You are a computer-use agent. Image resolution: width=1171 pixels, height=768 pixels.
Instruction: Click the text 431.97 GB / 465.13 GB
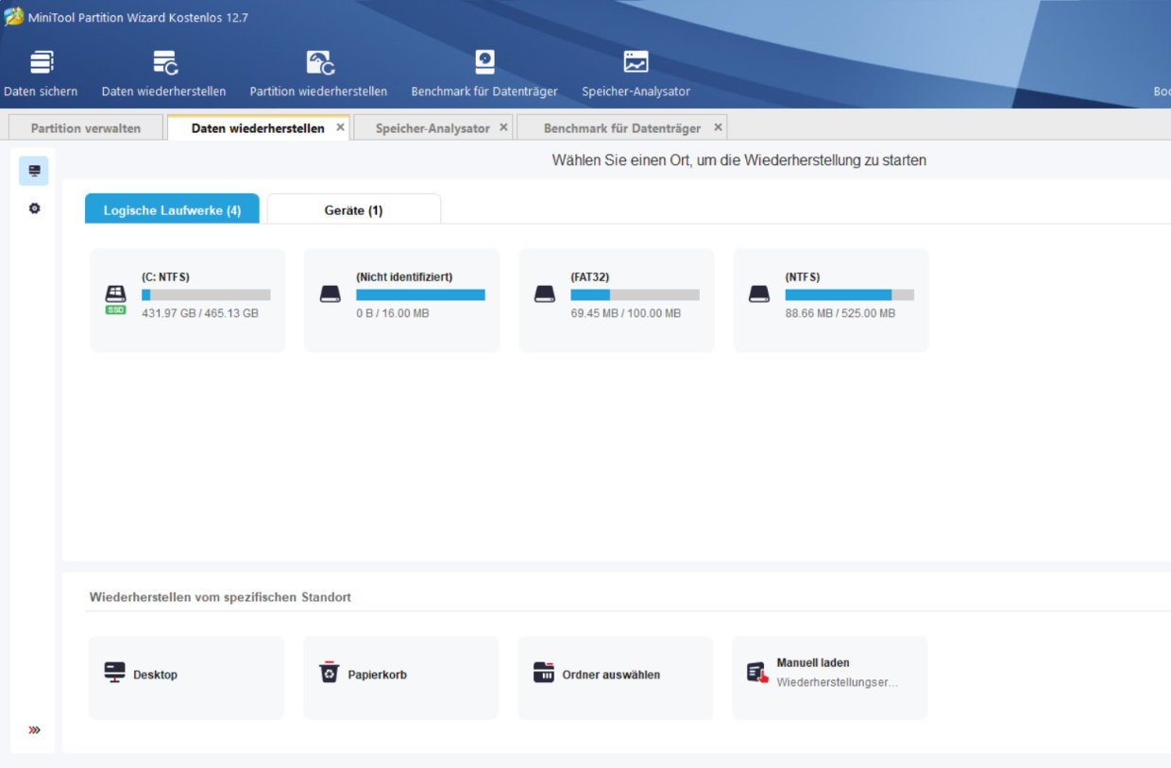coord(200,313)
